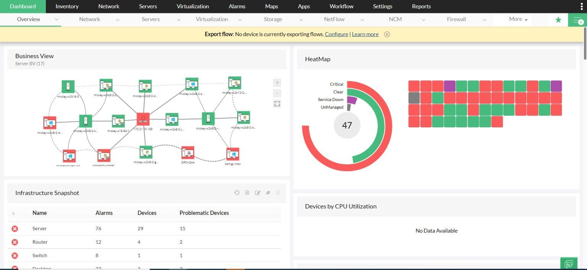The height and width of the screenshot is (270, 587).
Task: Zoom out of the Business View map
Action: (277, 93)
